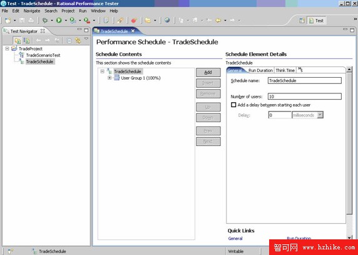Click the Up button
Screen dimensions: 358x255
(208, 107)
